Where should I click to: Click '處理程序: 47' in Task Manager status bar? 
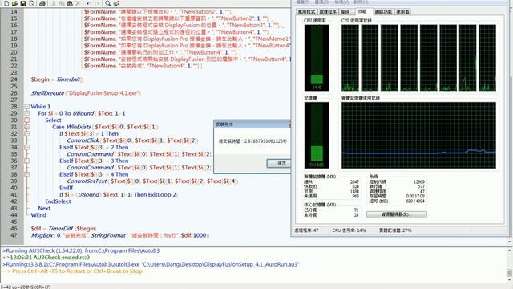point(306,230)
